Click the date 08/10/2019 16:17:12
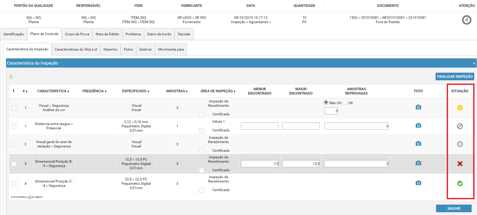The image size is (477, 215). [x=251, y=18]
